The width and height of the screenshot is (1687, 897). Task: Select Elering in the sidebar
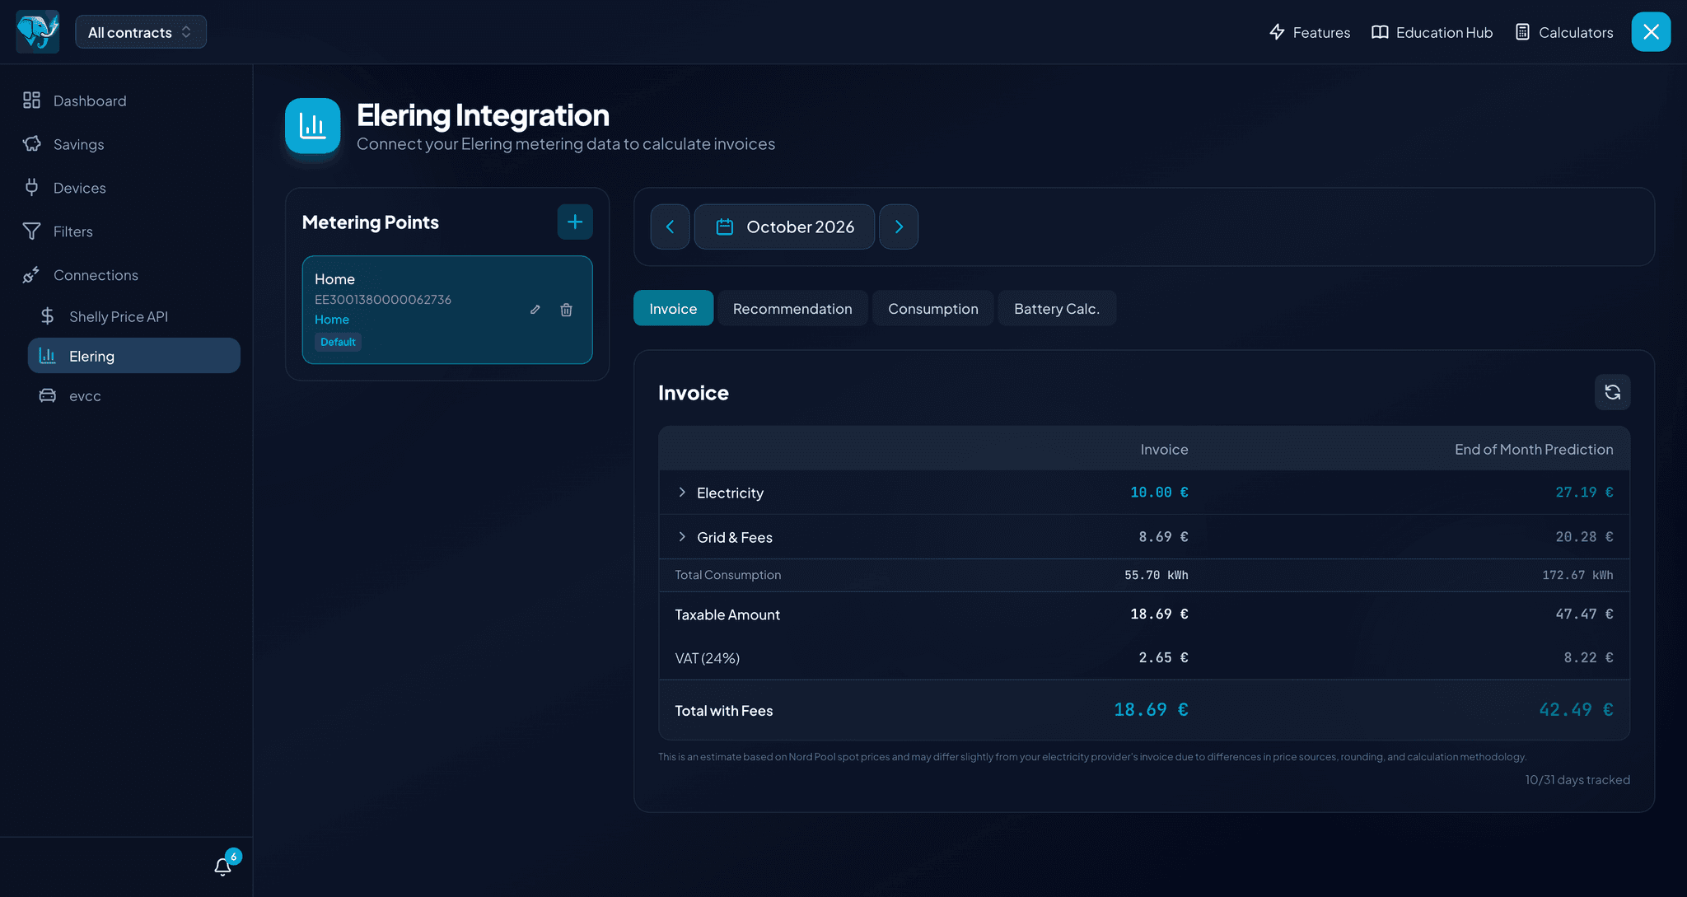pyautogui.click(x=134, y=356)
